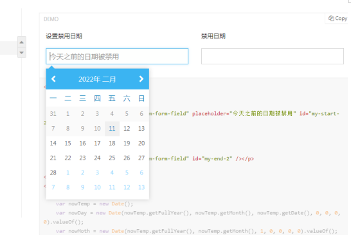Viewport: 351px width, 242px height.
Task: Click the Copy button icon
Action: tap(331, 19)
